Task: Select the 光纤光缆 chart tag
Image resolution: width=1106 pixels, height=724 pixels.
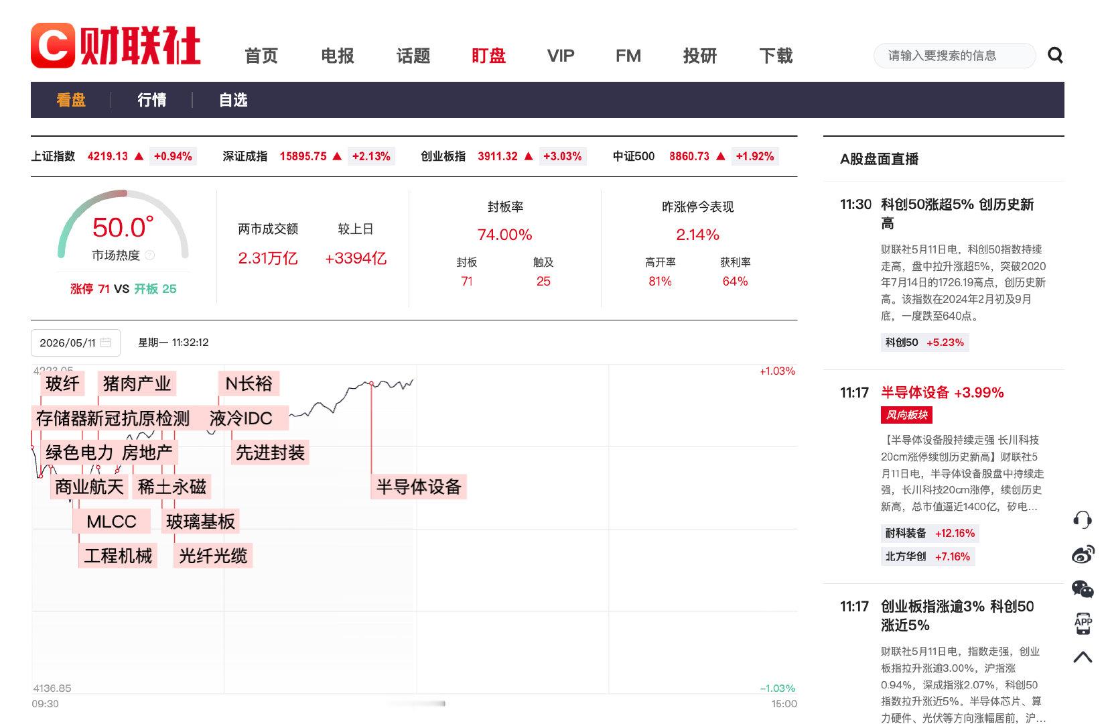Action: [213, 556]
